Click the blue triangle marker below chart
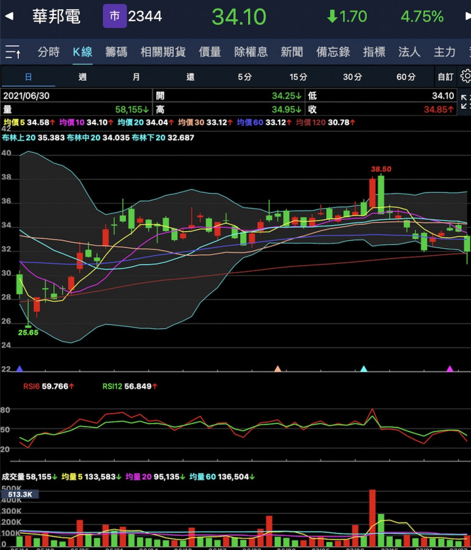The image size is (471, 550). click(x=20, y=369)
